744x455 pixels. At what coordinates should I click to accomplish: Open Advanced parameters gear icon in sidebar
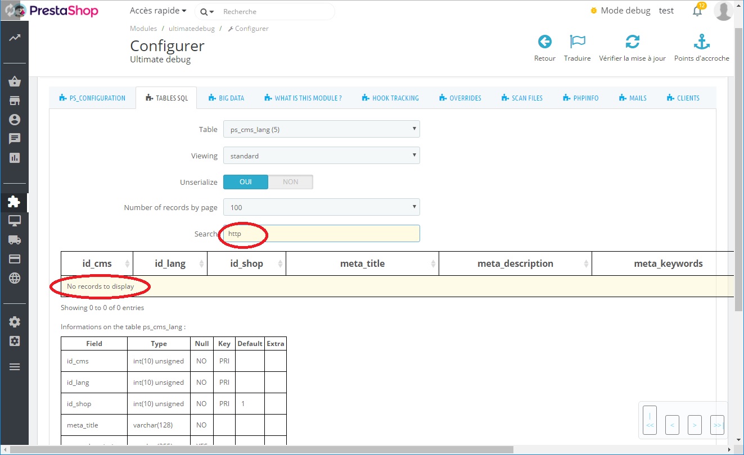pyautogui.click(x=15, y=341)
